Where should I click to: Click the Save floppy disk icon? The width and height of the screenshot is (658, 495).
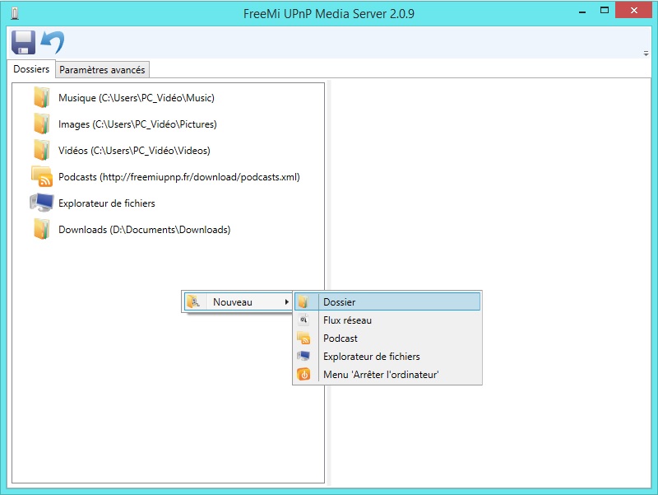click(x=22, y=42)
